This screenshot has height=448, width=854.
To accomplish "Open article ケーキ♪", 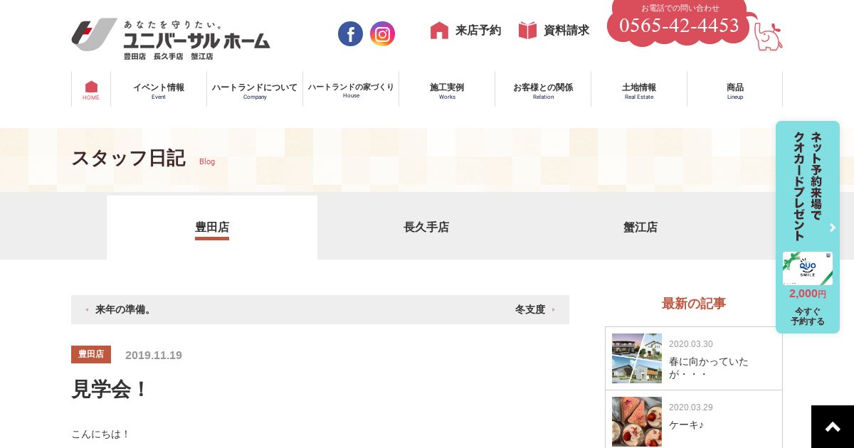I will [x=686, y=425].
